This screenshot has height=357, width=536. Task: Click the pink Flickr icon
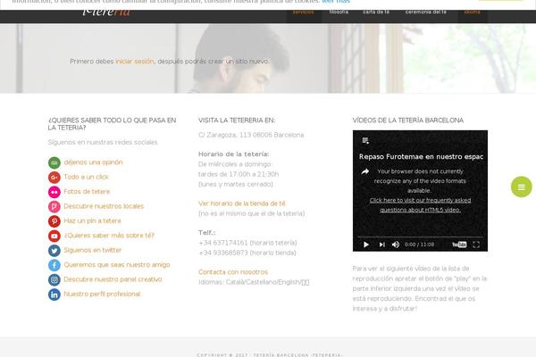click(54, 192)
